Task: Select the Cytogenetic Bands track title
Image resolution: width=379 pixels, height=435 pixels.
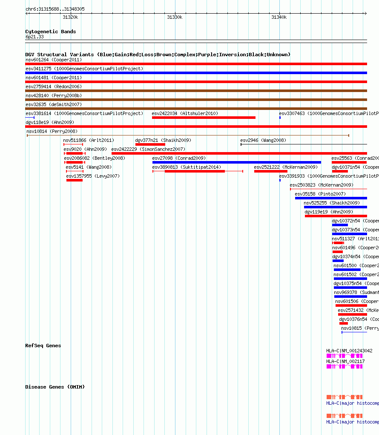Action: pyautogui.click(x=50, y=32)
